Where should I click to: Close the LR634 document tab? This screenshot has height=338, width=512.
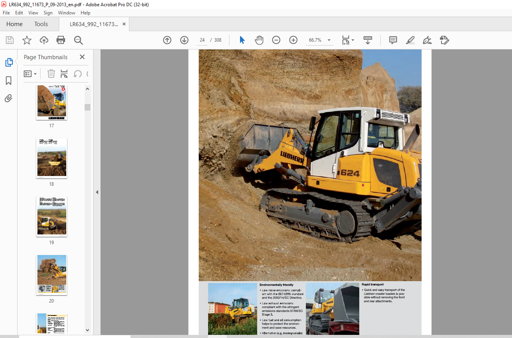(124, 24)
